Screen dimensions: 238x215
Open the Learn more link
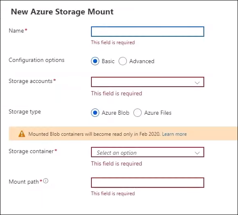pyautogui.click(x=175, y=134)
